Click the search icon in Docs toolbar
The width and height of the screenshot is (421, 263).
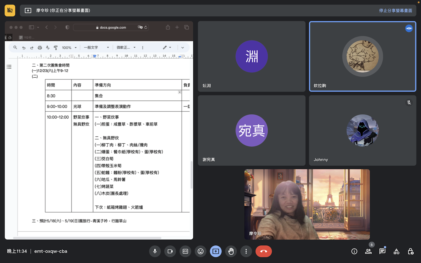point(15,48)
